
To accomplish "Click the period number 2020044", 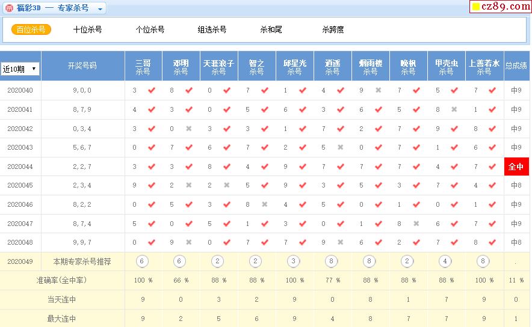I will (20, 167).
